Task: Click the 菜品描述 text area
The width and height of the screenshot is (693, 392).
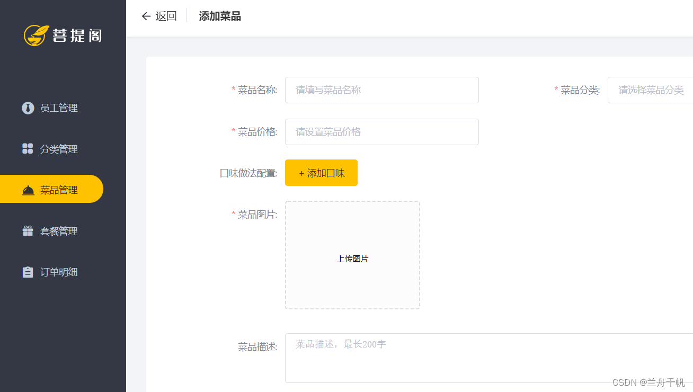Action: [489, 358]
